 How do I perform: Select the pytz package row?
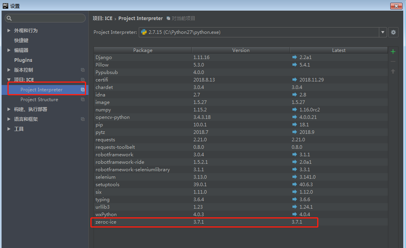tap(241, 132)
